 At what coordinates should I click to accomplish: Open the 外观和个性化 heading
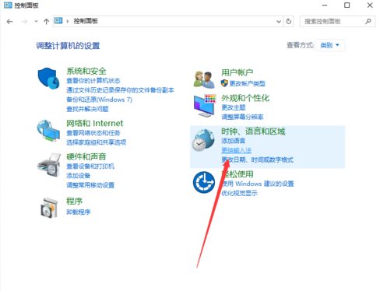click(245, 98)
